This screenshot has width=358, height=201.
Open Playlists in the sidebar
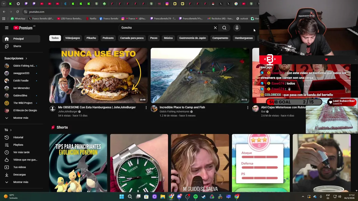click(21, 145)
